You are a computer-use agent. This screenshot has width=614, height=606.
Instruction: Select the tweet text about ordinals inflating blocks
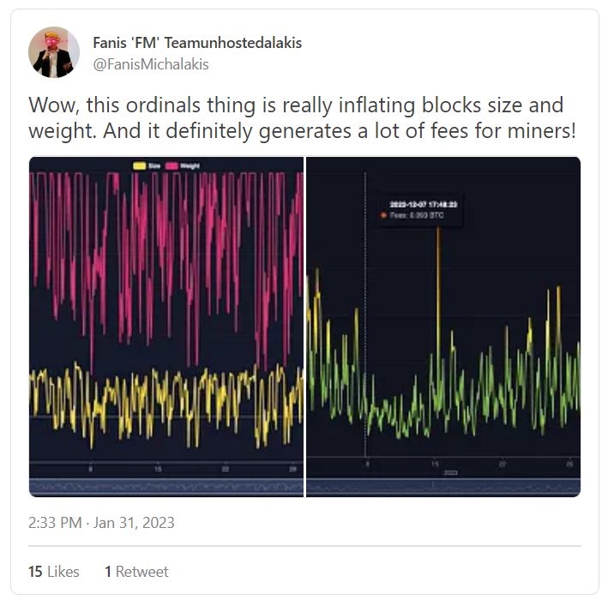[x=303, y=117]
